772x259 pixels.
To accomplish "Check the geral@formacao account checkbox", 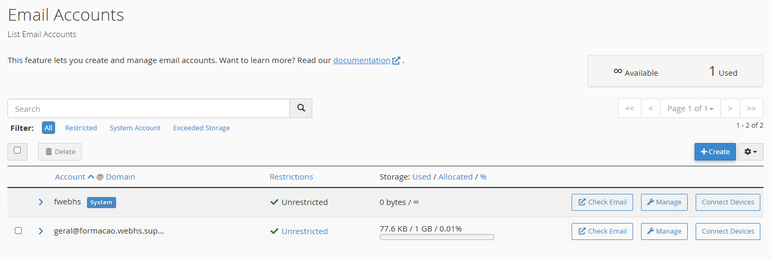I will [18, 231].
